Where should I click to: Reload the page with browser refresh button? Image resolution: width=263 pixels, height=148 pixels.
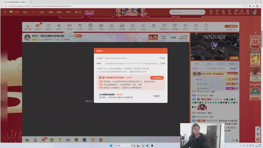click(6, 6)
